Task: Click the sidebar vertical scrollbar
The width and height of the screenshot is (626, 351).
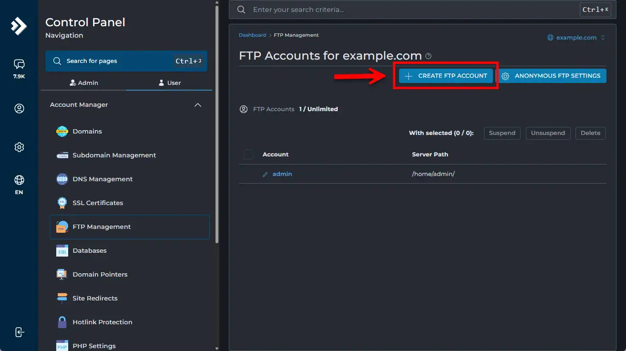Action: click(217, 124)
